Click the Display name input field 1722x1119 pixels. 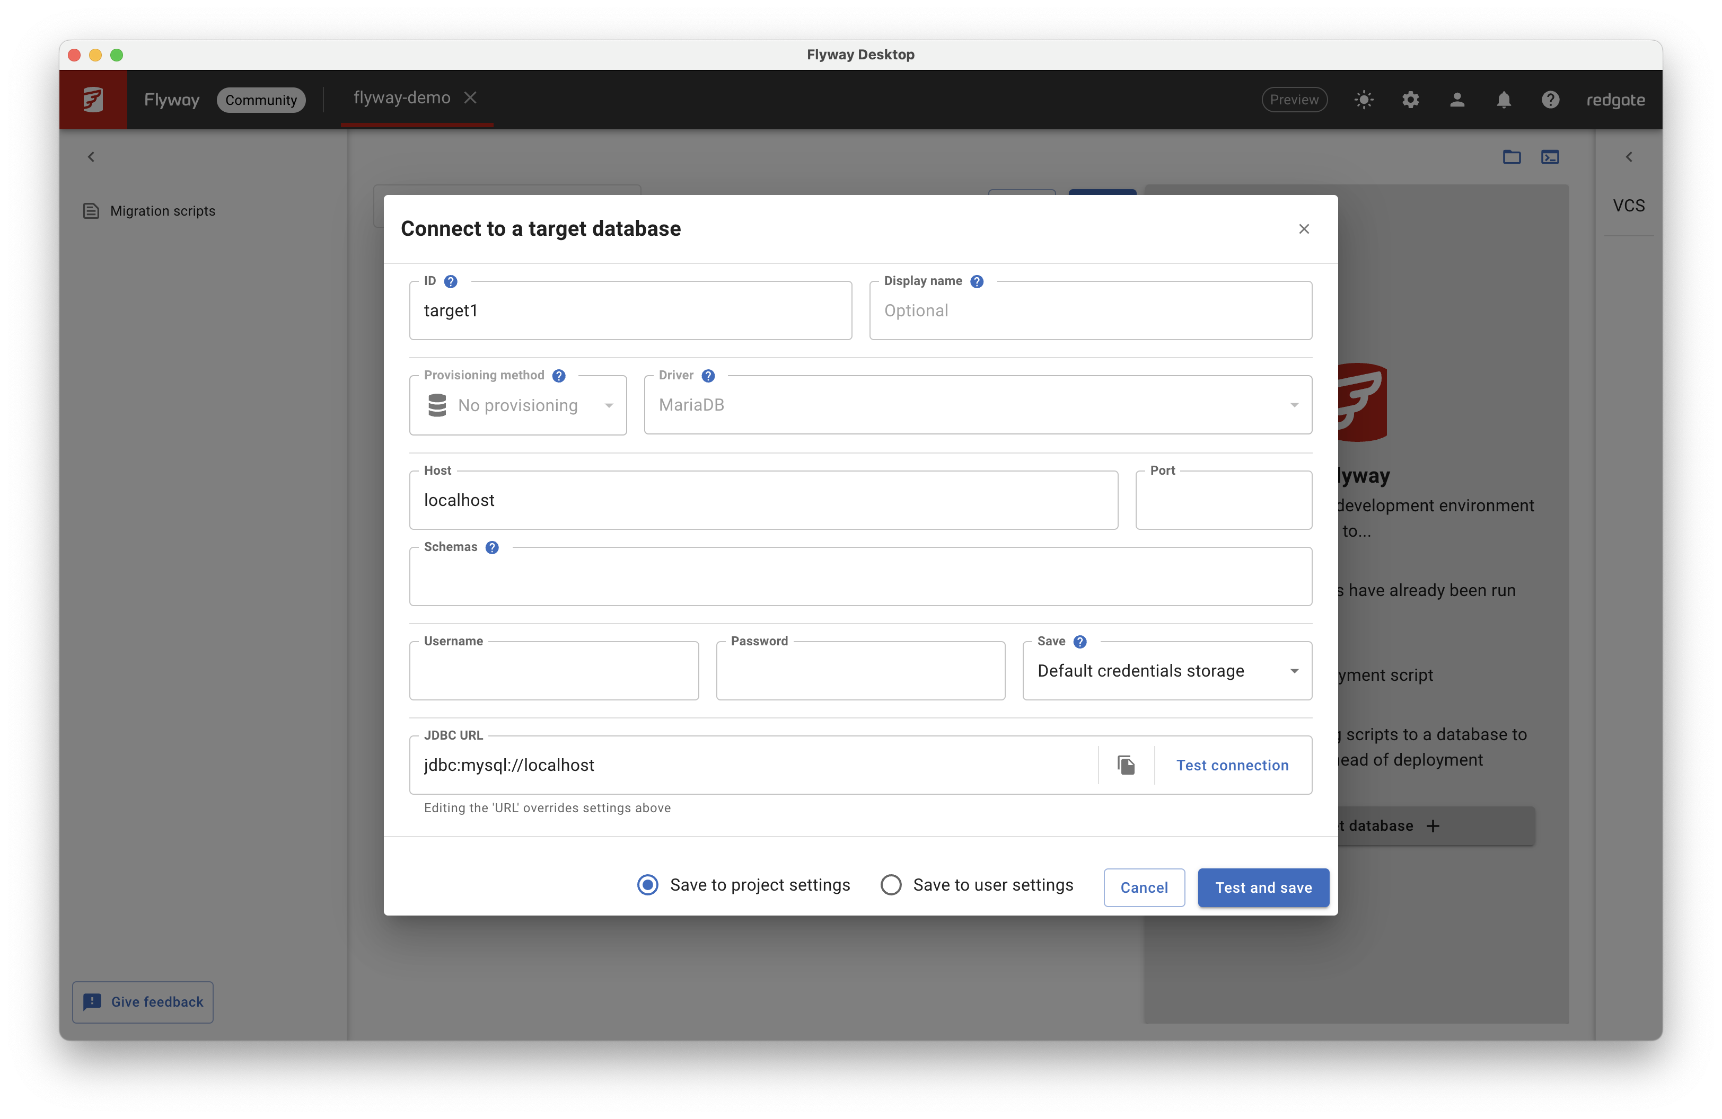click(x=1091, y=311)
